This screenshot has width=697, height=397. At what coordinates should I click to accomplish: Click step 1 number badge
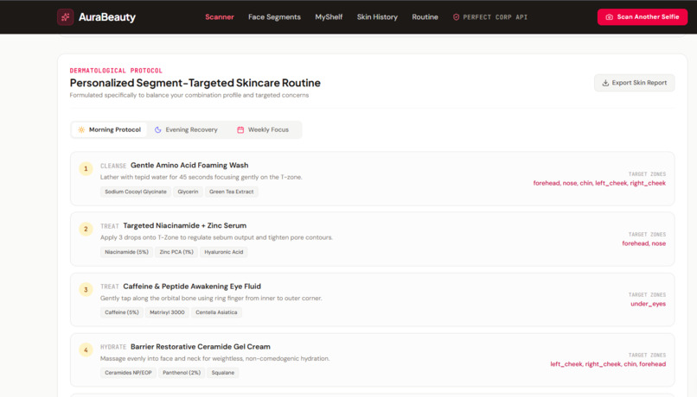86,168
